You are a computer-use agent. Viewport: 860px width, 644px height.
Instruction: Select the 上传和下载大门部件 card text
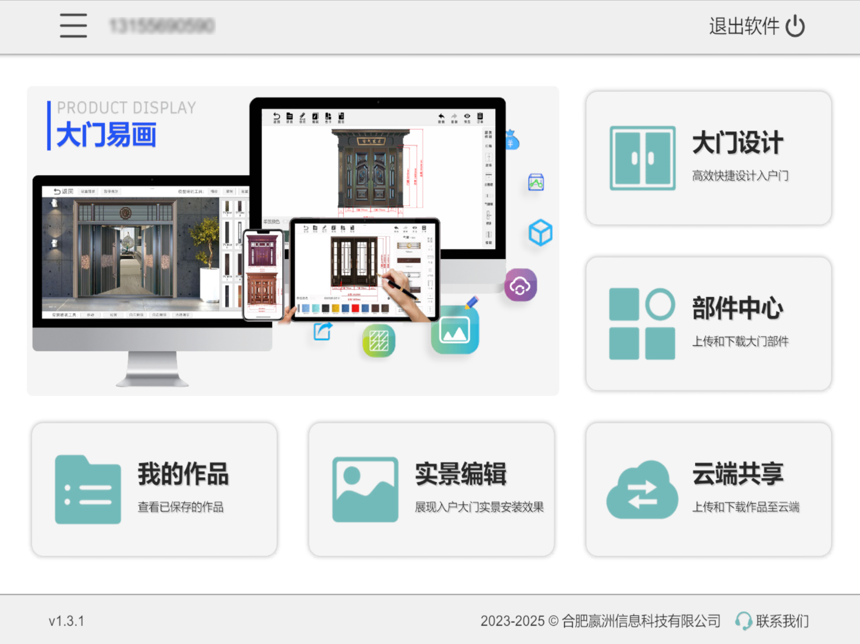pos(740,341)
